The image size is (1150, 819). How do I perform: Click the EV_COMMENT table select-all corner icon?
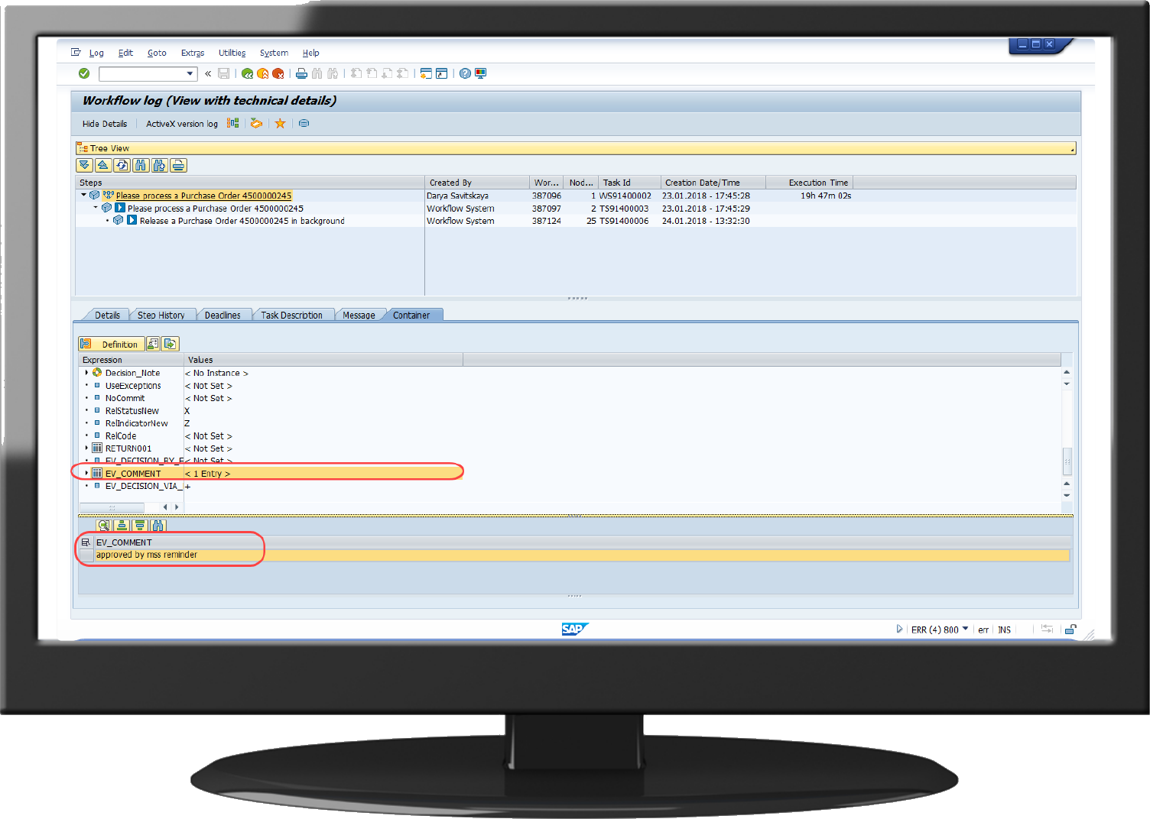[86, 542]
